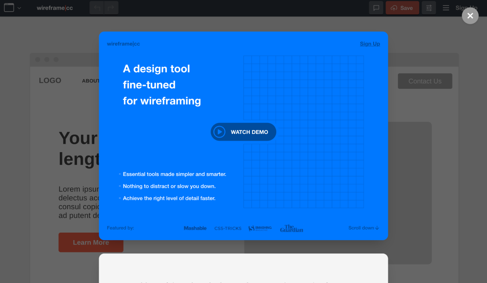Viewport: 487px width, 283px height.
Task: Save the wireframe
Action: 402,8
